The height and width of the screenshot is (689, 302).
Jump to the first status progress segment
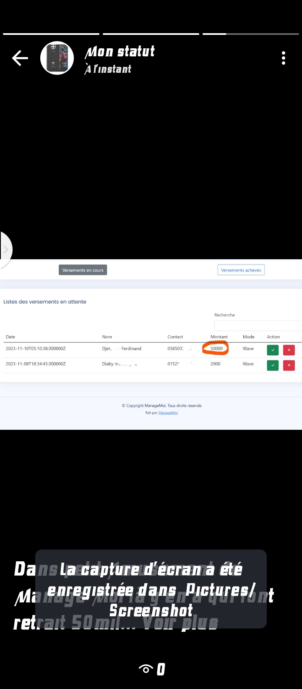[x=51, y=34]
